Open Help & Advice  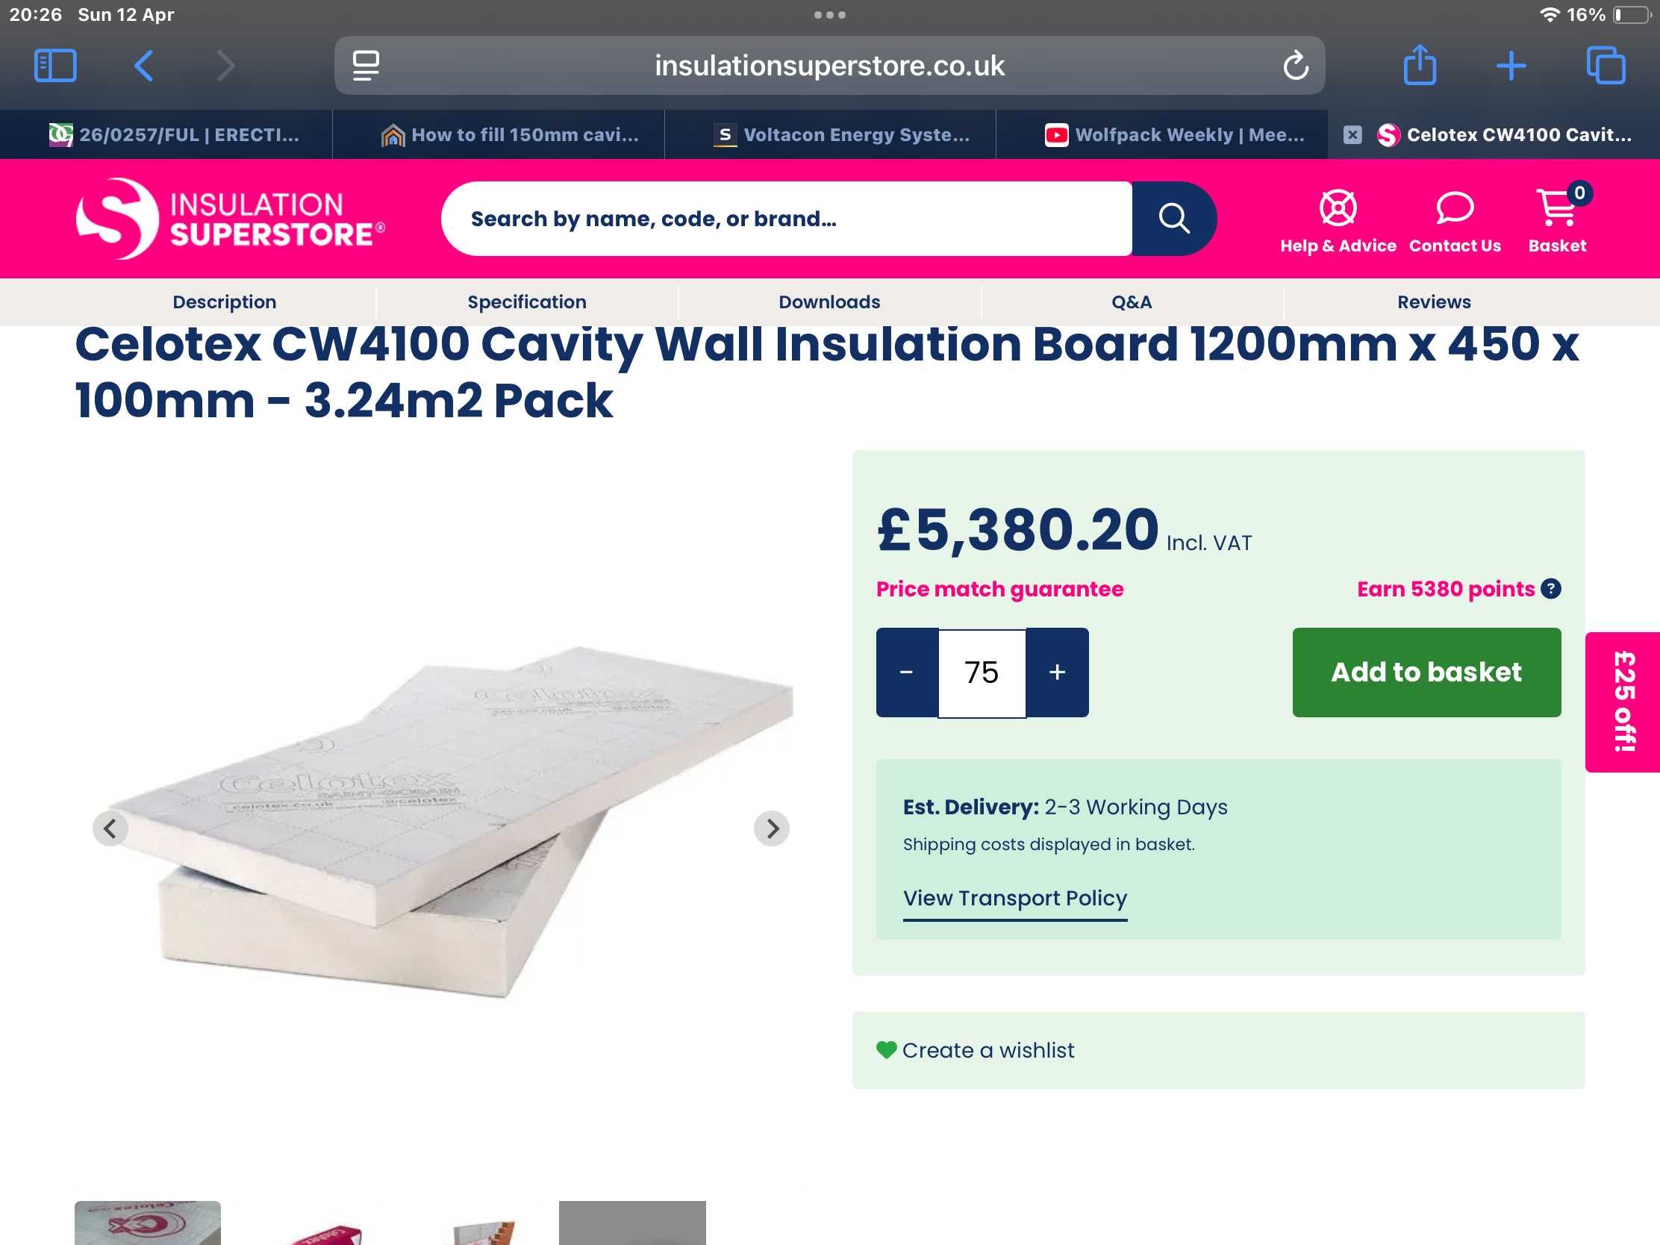(1338, 219)
